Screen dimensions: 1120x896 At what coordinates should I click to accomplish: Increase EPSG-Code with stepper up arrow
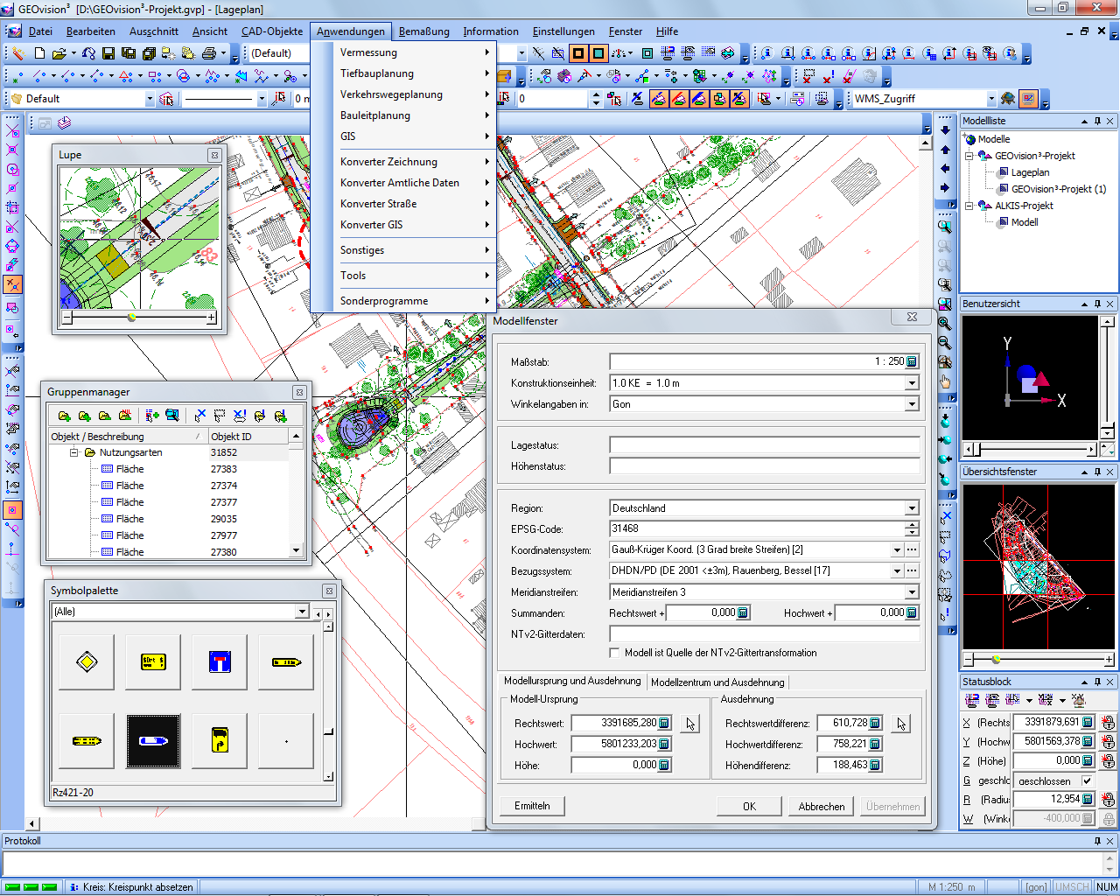[x=912, y=526]
